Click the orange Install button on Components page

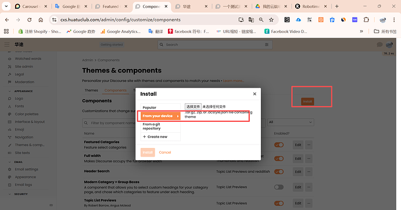pyautogui.click(x=307, y=102)
